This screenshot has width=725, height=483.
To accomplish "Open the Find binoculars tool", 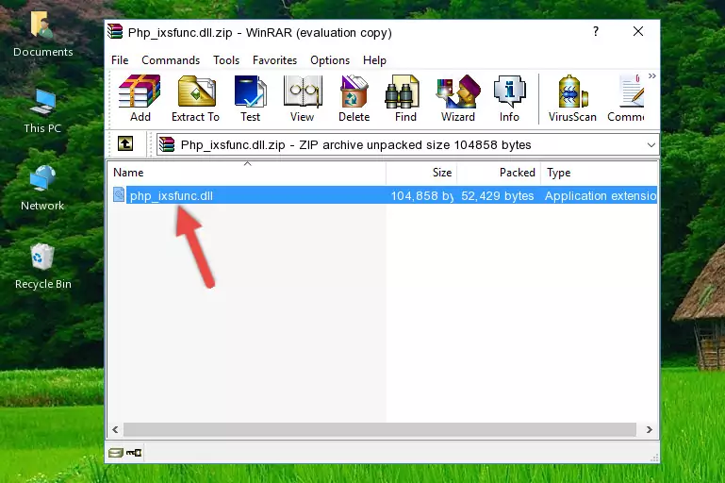I will pos(405,98).
